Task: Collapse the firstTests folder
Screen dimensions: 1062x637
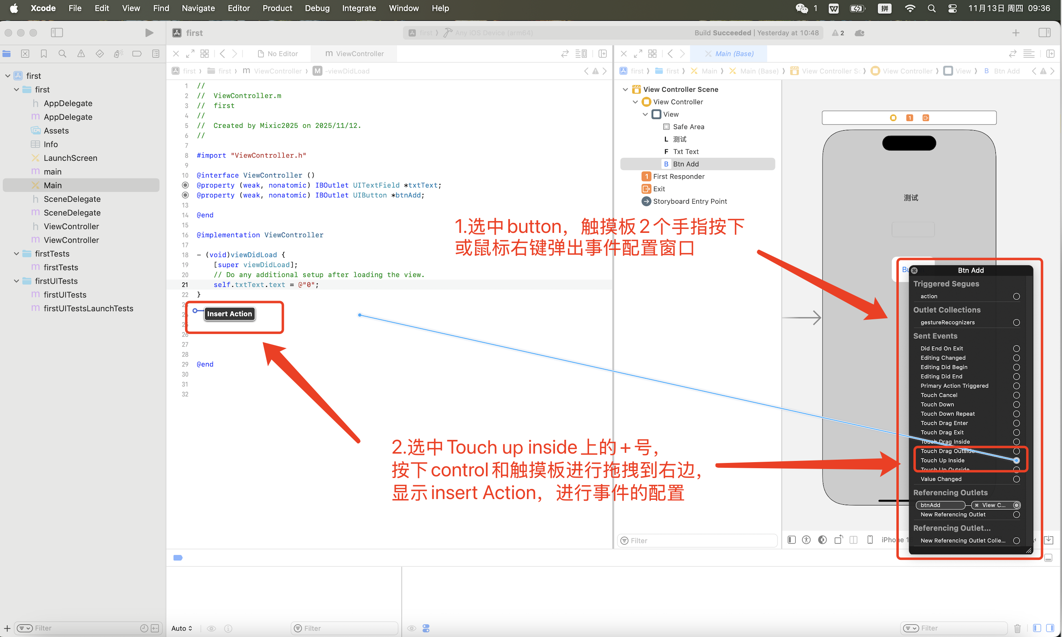Action: pos(16,254)
